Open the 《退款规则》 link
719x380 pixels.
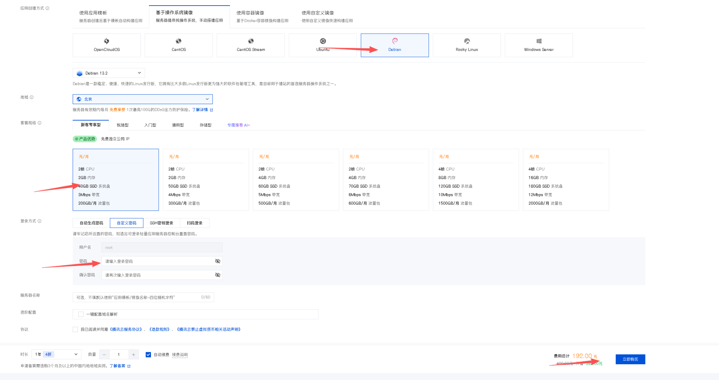click(160, 329)
